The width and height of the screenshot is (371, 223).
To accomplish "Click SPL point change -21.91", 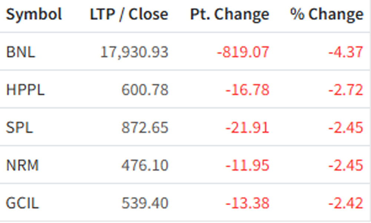I will click(247, 128).
